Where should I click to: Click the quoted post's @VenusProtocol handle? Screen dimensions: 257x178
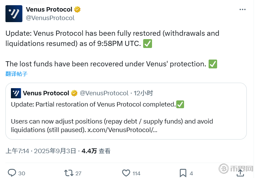point(104,93)
